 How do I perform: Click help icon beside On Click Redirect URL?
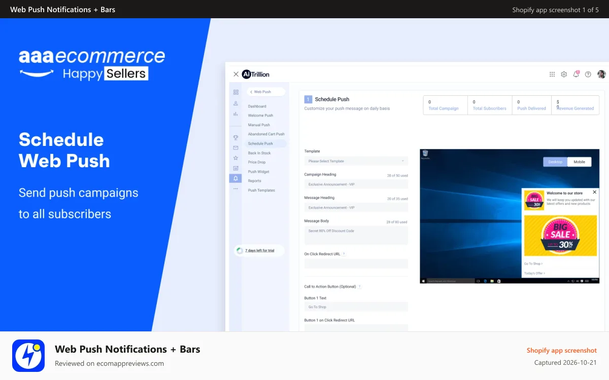click(344, 254)
